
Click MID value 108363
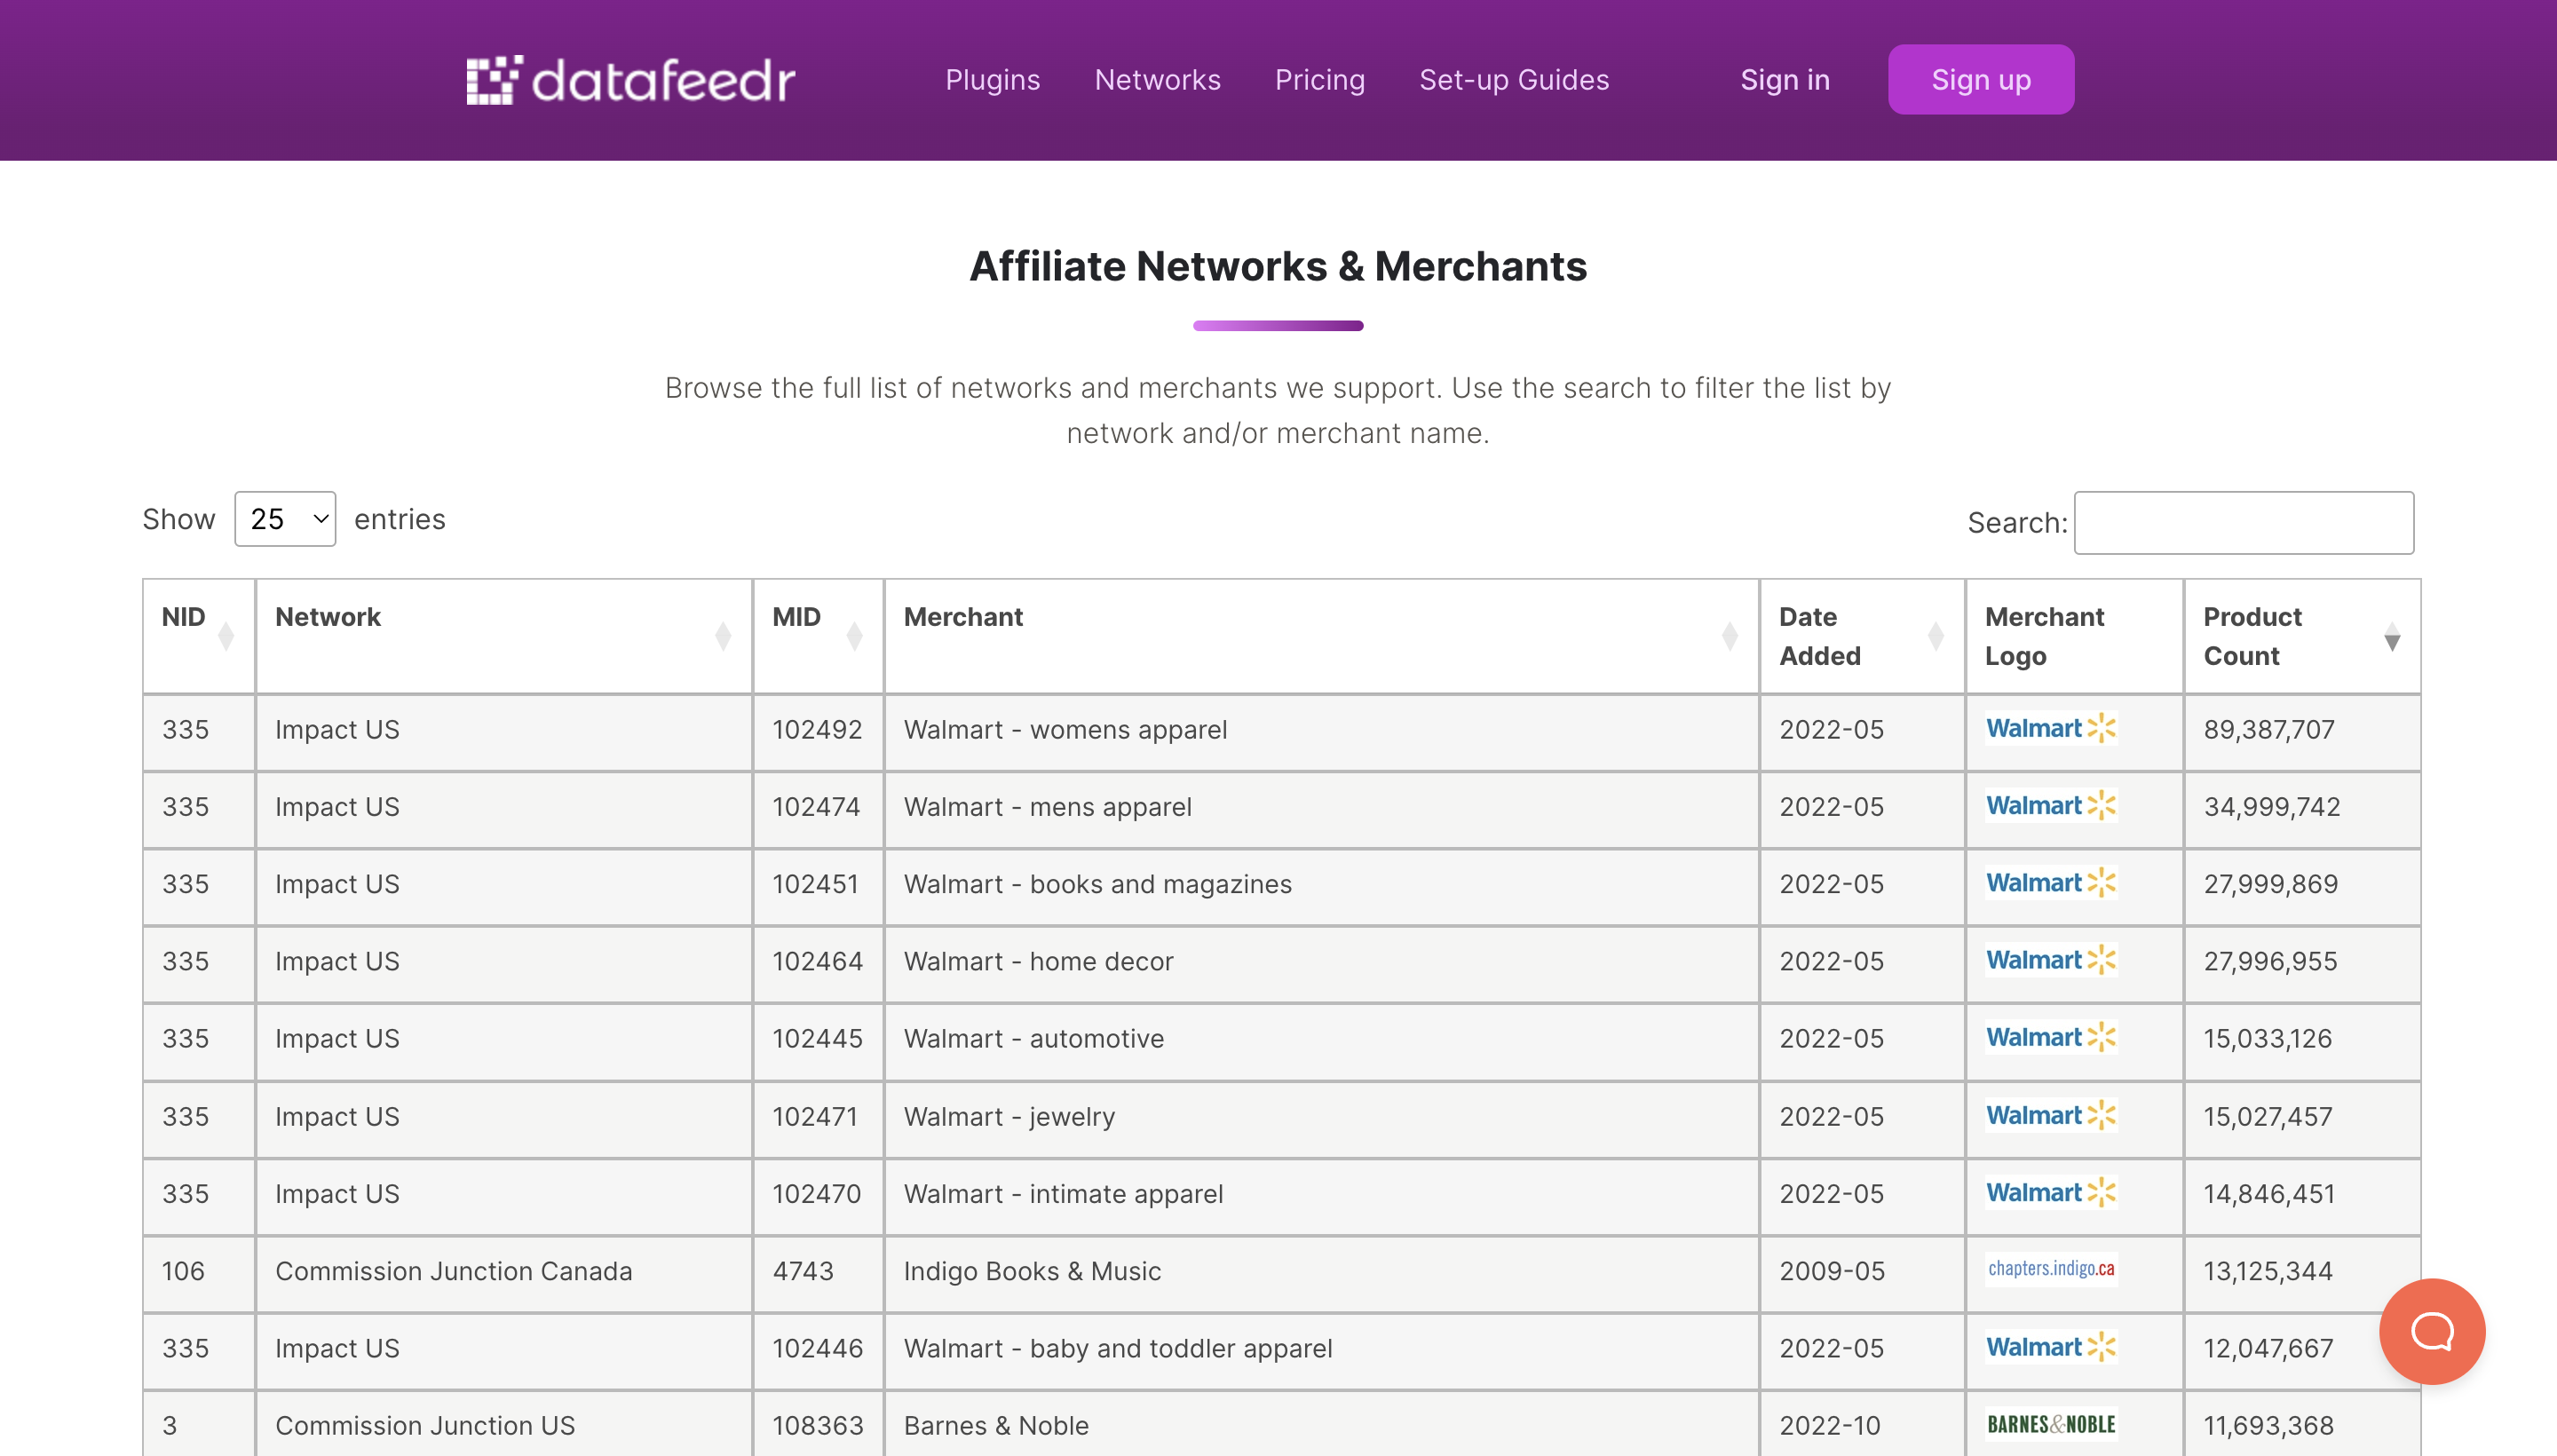[817, 1425]
